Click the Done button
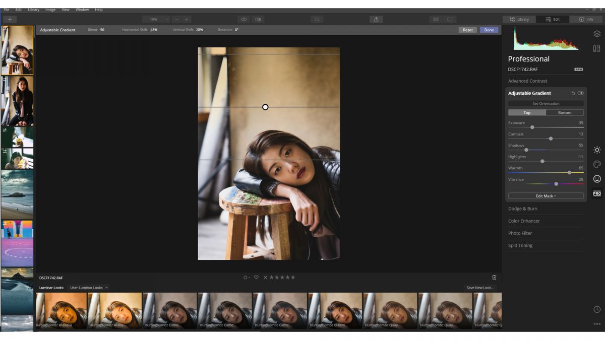 (489, 30)
